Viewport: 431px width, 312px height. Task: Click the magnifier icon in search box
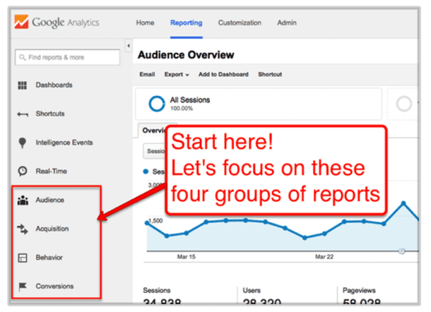(x=23, y=57)
